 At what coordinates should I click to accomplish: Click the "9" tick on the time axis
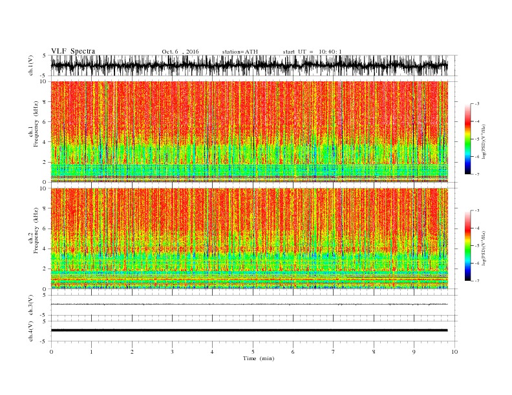[414, 352]
